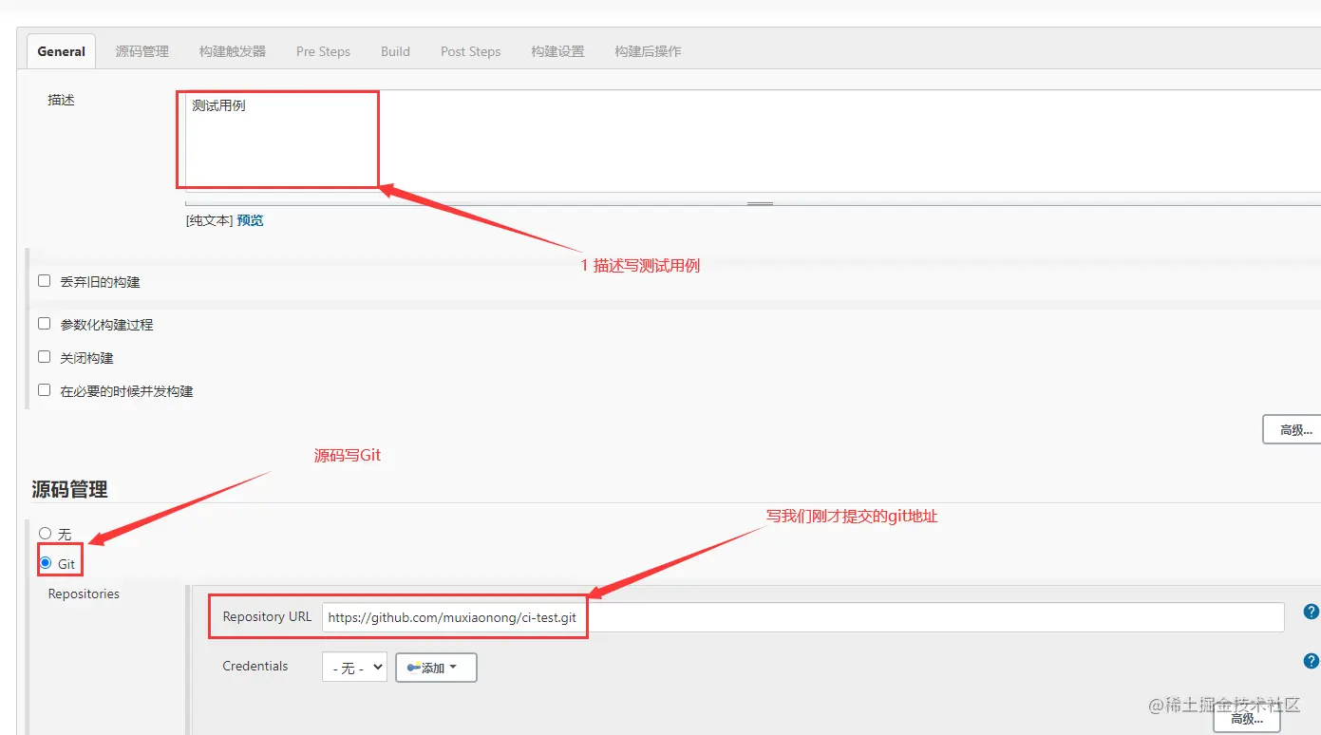Switch to the 构建后操作 tab
The height and width of the screenshot is (735, 1321).
[x=648, y=51]
